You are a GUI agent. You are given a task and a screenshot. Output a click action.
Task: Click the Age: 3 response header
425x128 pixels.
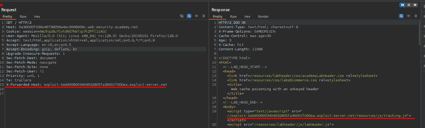(x=225, y=40)
